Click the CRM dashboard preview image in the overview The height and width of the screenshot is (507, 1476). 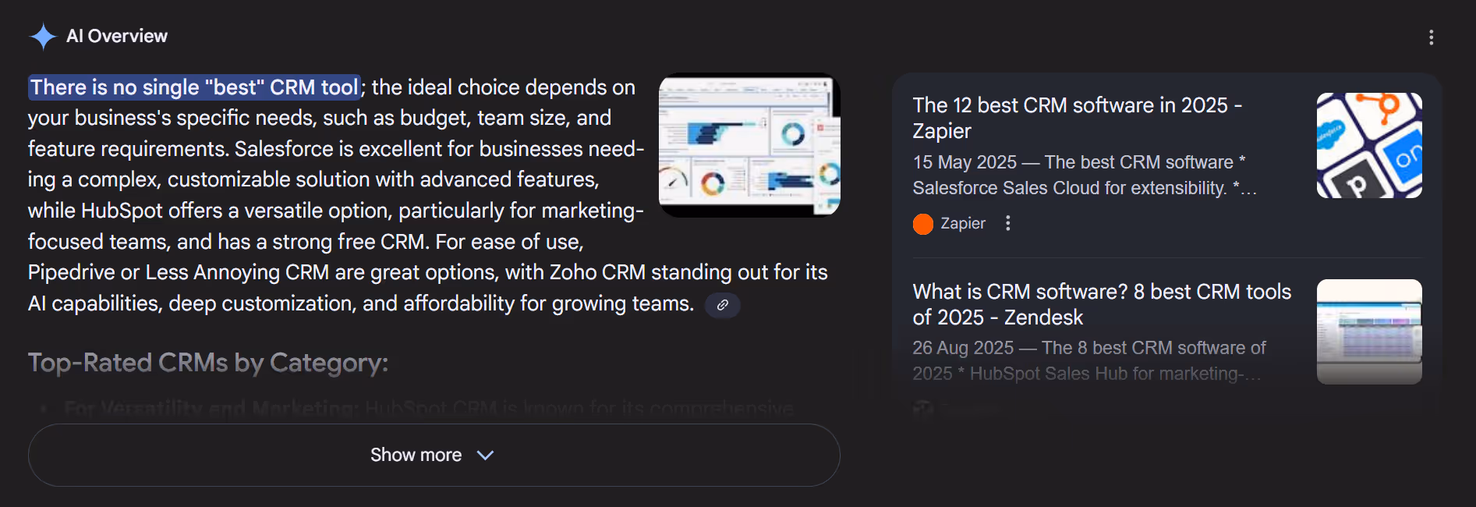point(749,144)
